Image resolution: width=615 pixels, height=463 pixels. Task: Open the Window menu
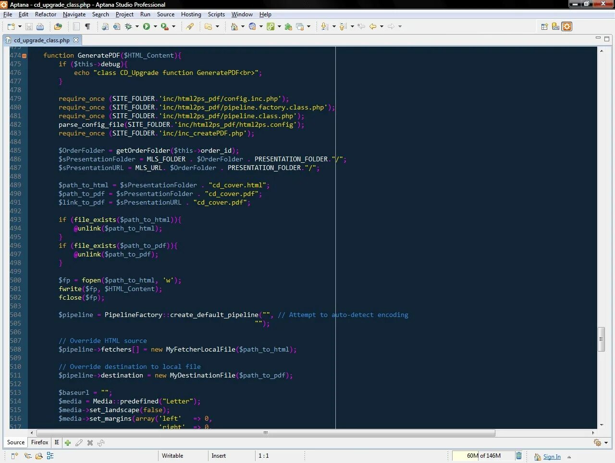(242, 14)
